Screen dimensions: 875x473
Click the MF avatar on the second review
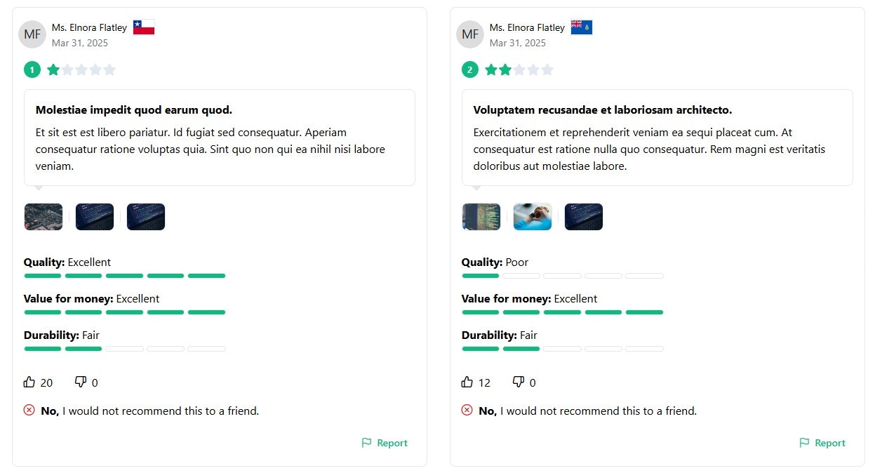pos(469,34)
